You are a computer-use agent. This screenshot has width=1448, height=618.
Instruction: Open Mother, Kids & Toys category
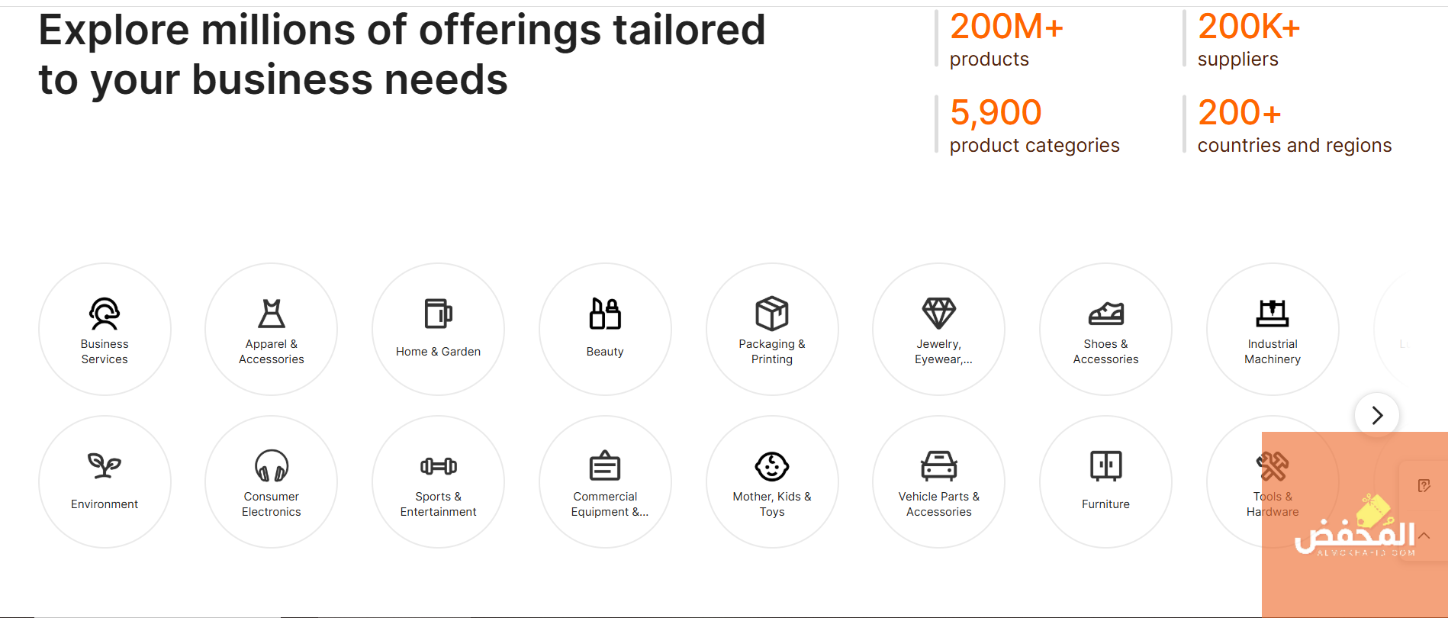[x=772, y=482]
